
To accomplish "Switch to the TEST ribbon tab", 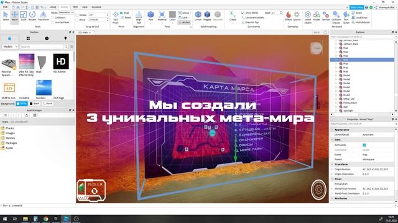I will pyautogui.click(x=75, y=7).
